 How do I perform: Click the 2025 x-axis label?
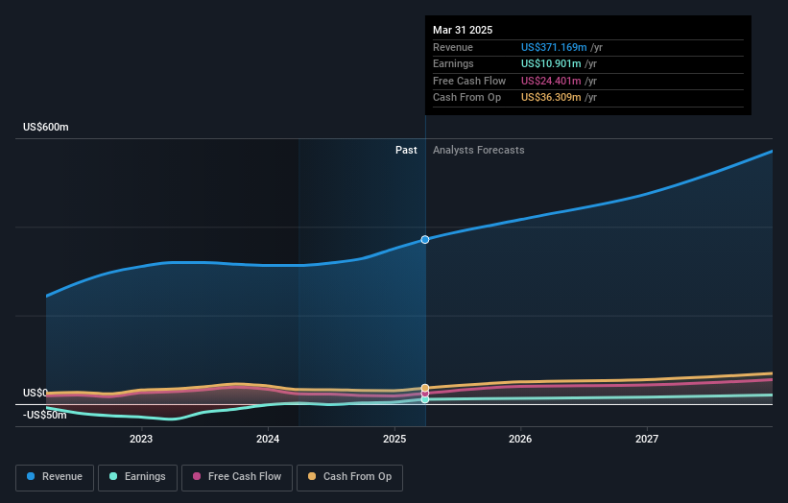394,440
